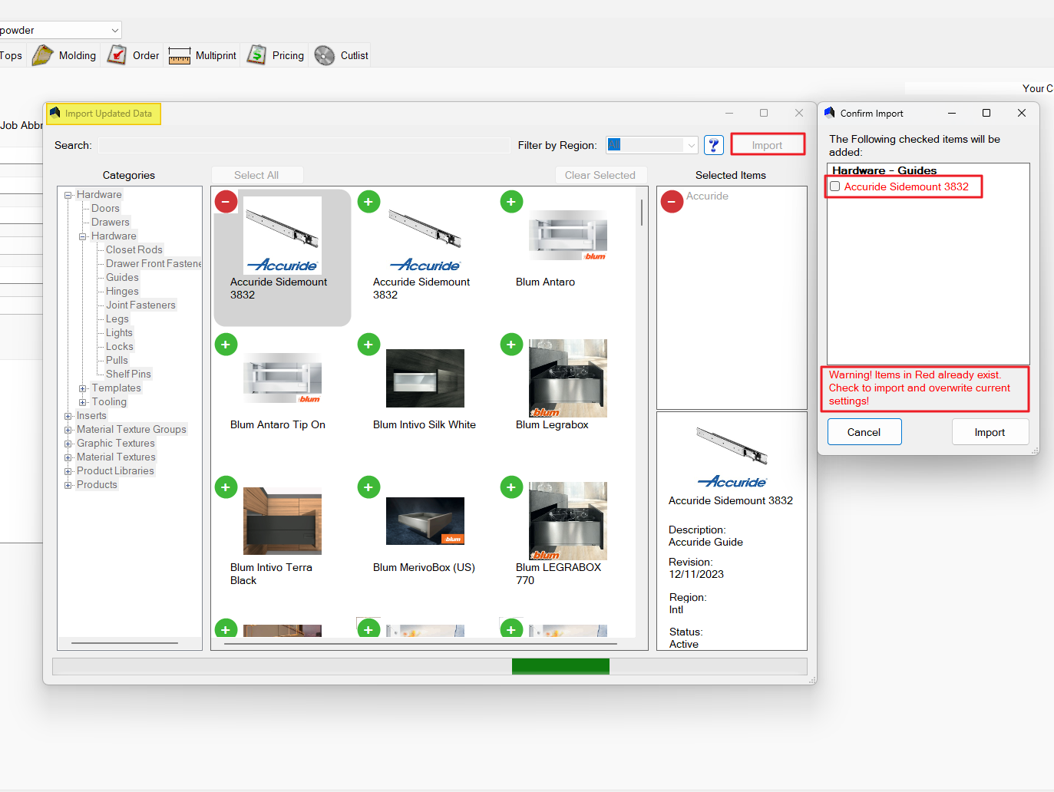
Task: Select the Blum Intivo Silk White thumbnail
Action: click(x=425, y=378)
